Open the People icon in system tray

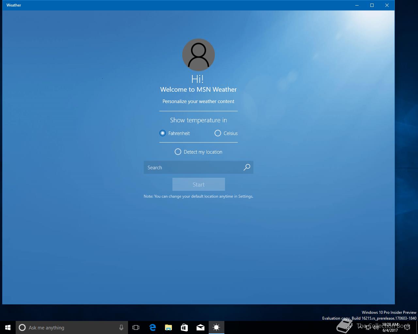(x=348, y=327)
